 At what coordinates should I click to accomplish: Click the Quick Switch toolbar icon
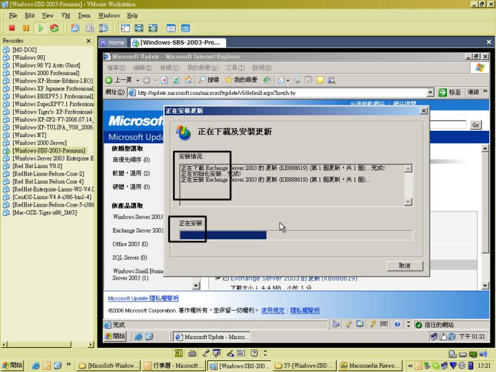point(153,28)
